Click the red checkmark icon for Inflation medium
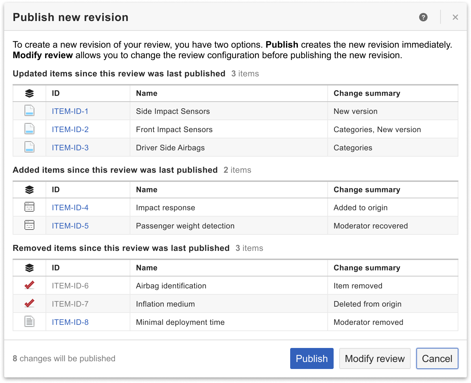Viewport: 471px width, 383px height. (x=29, y=304)
